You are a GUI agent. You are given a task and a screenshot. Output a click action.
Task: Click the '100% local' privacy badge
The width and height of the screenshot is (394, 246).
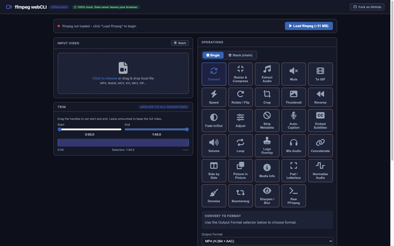pos(106,7)
